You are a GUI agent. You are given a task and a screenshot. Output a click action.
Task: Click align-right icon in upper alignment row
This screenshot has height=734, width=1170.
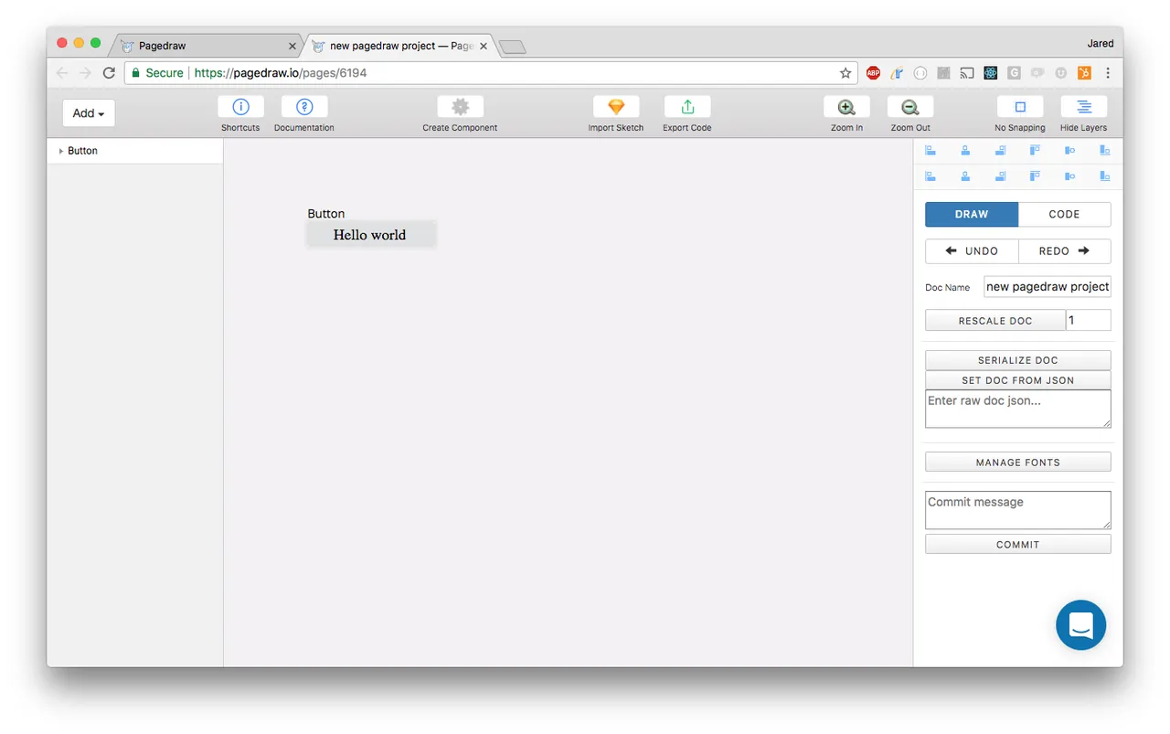click(1001, 151)
